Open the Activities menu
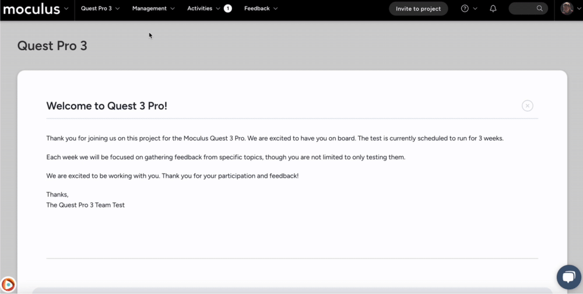583x294 pixels. (x=203, y=9)
